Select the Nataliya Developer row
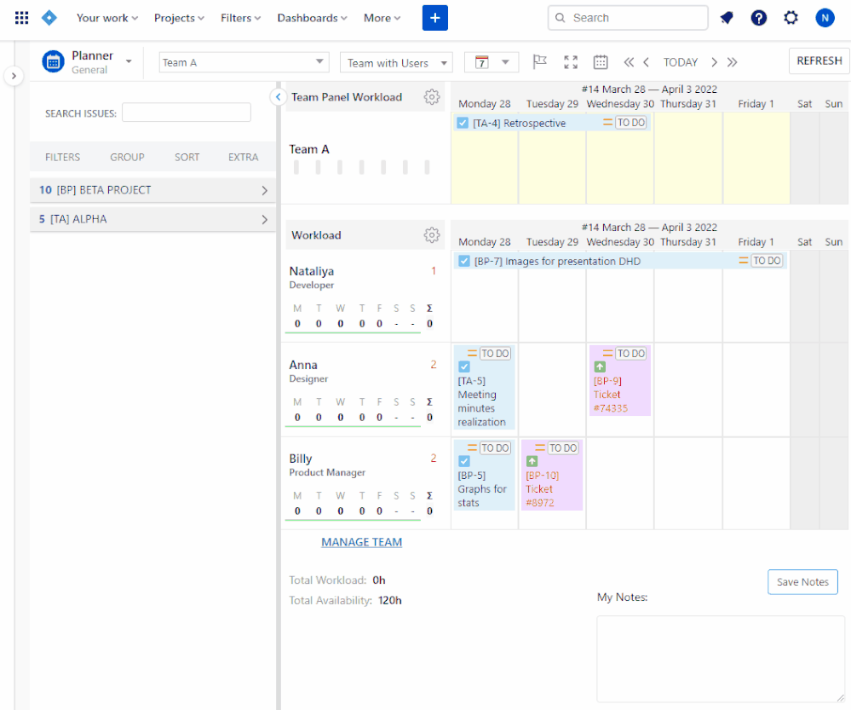The width and height of the screenshot is (851, 710). (x=365, y=296)
